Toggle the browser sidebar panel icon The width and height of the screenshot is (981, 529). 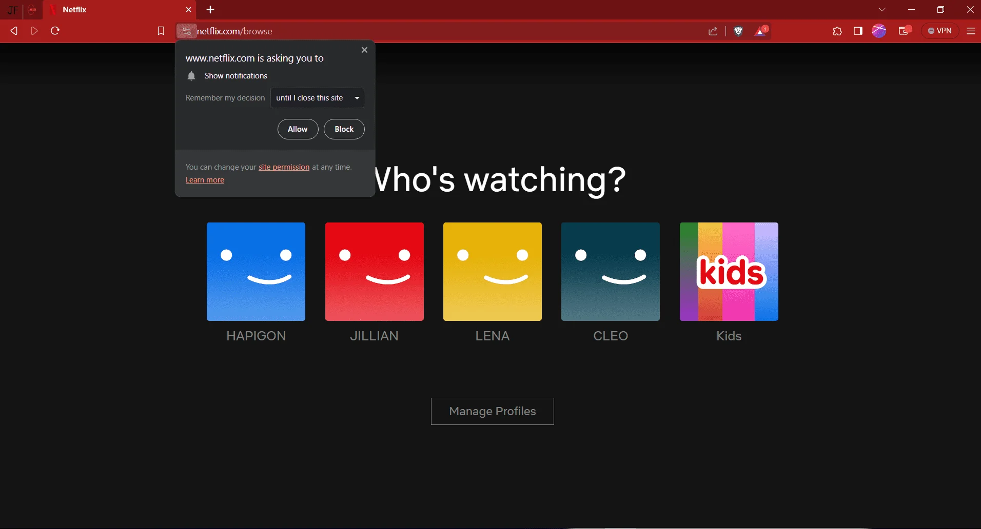858,31
